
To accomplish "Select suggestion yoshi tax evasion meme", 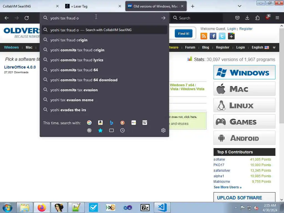I will tap(104, 100).
